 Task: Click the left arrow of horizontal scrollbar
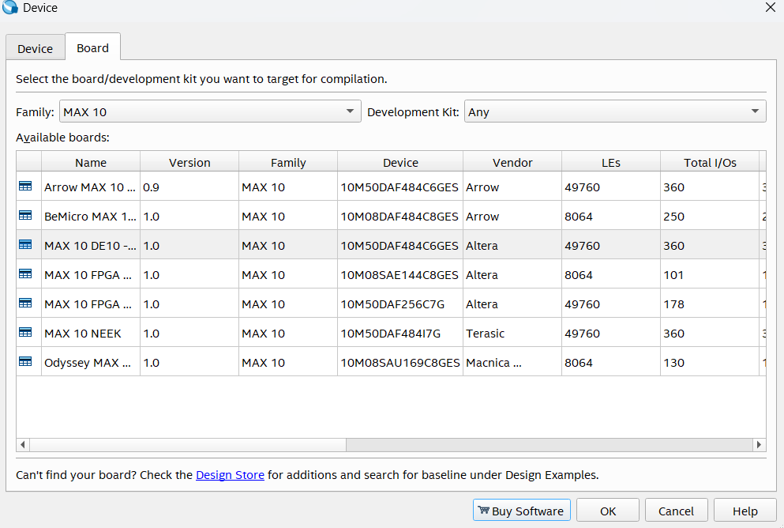point(23,445)
